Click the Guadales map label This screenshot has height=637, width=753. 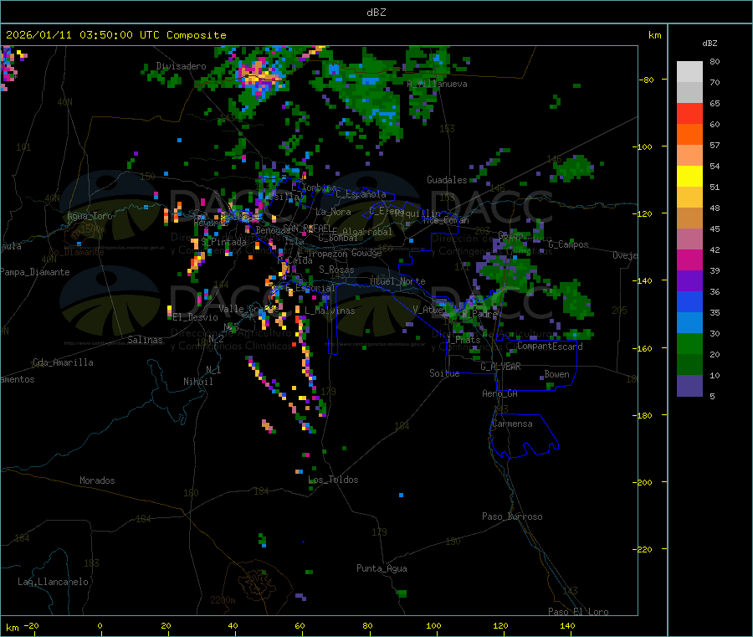click(447, 180)
